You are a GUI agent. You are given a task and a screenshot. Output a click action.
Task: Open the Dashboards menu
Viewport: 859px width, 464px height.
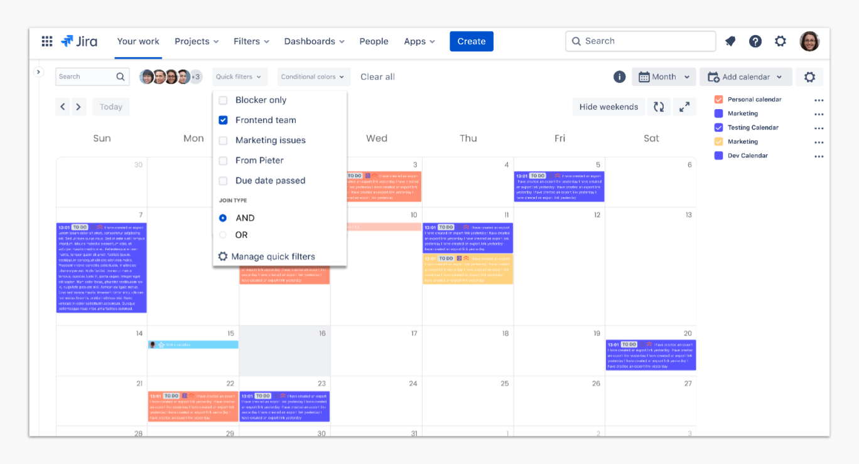click(314, 41)
